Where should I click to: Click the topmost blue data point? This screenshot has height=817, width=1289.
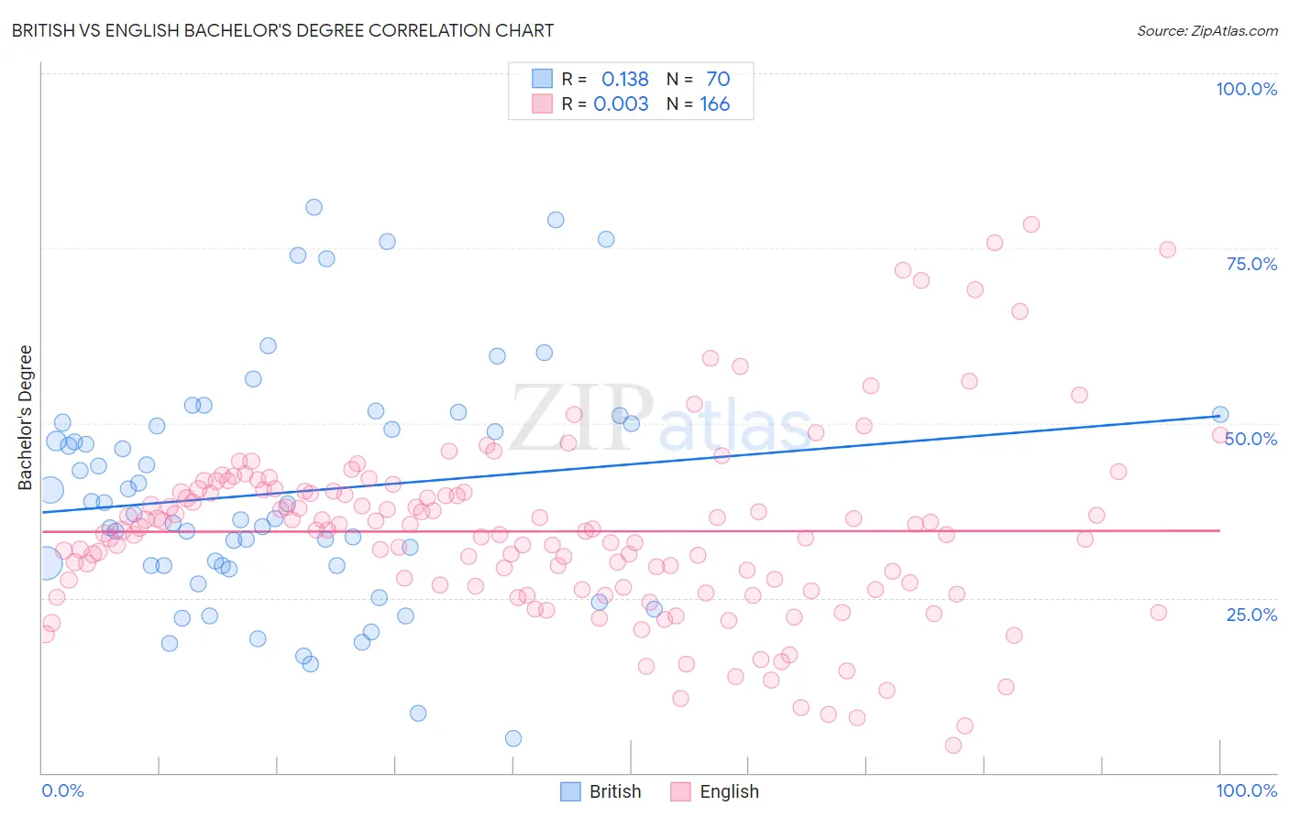pyautogui.click(x=314, y=207)
